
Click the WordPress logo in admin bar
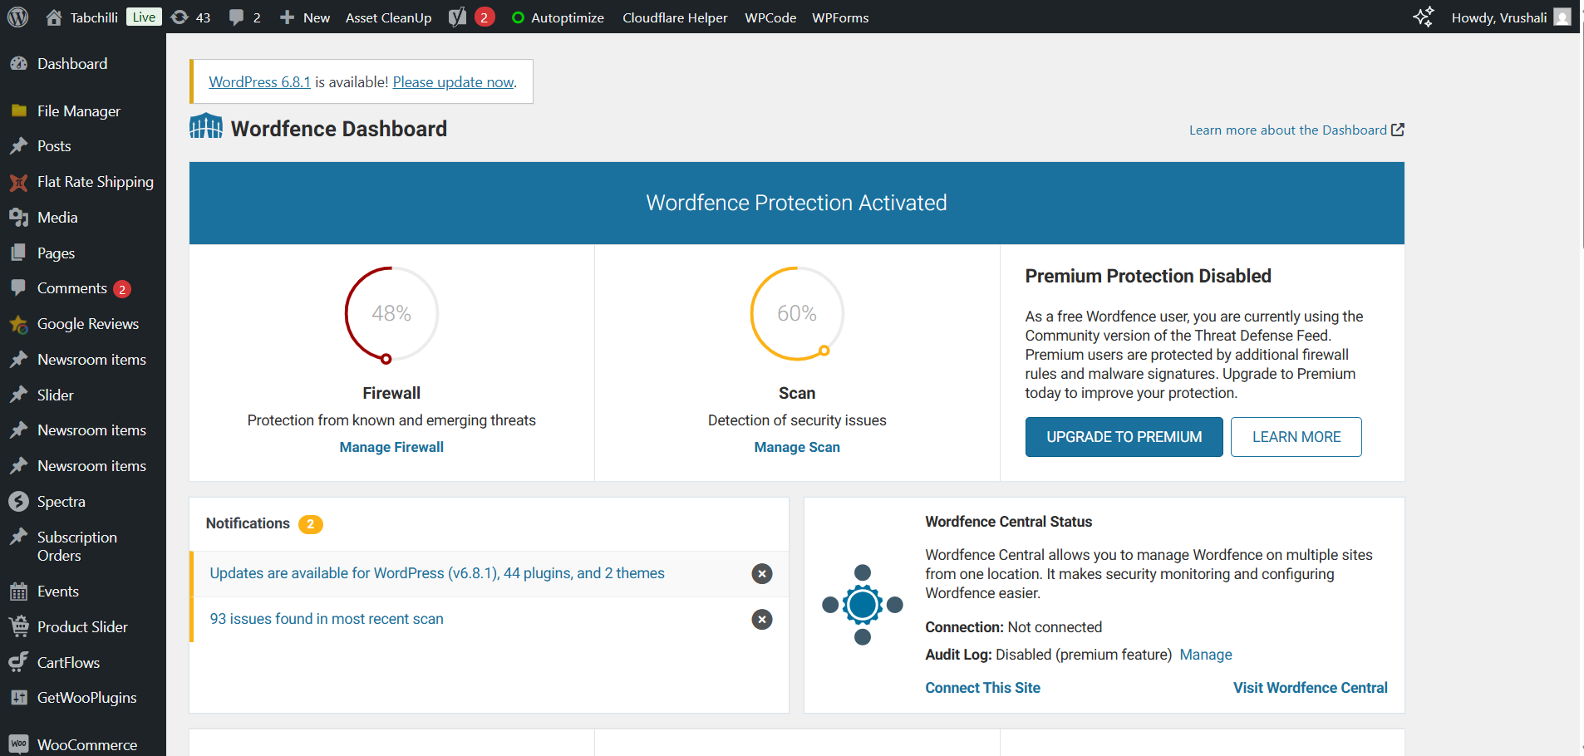(x=18, y=17)
